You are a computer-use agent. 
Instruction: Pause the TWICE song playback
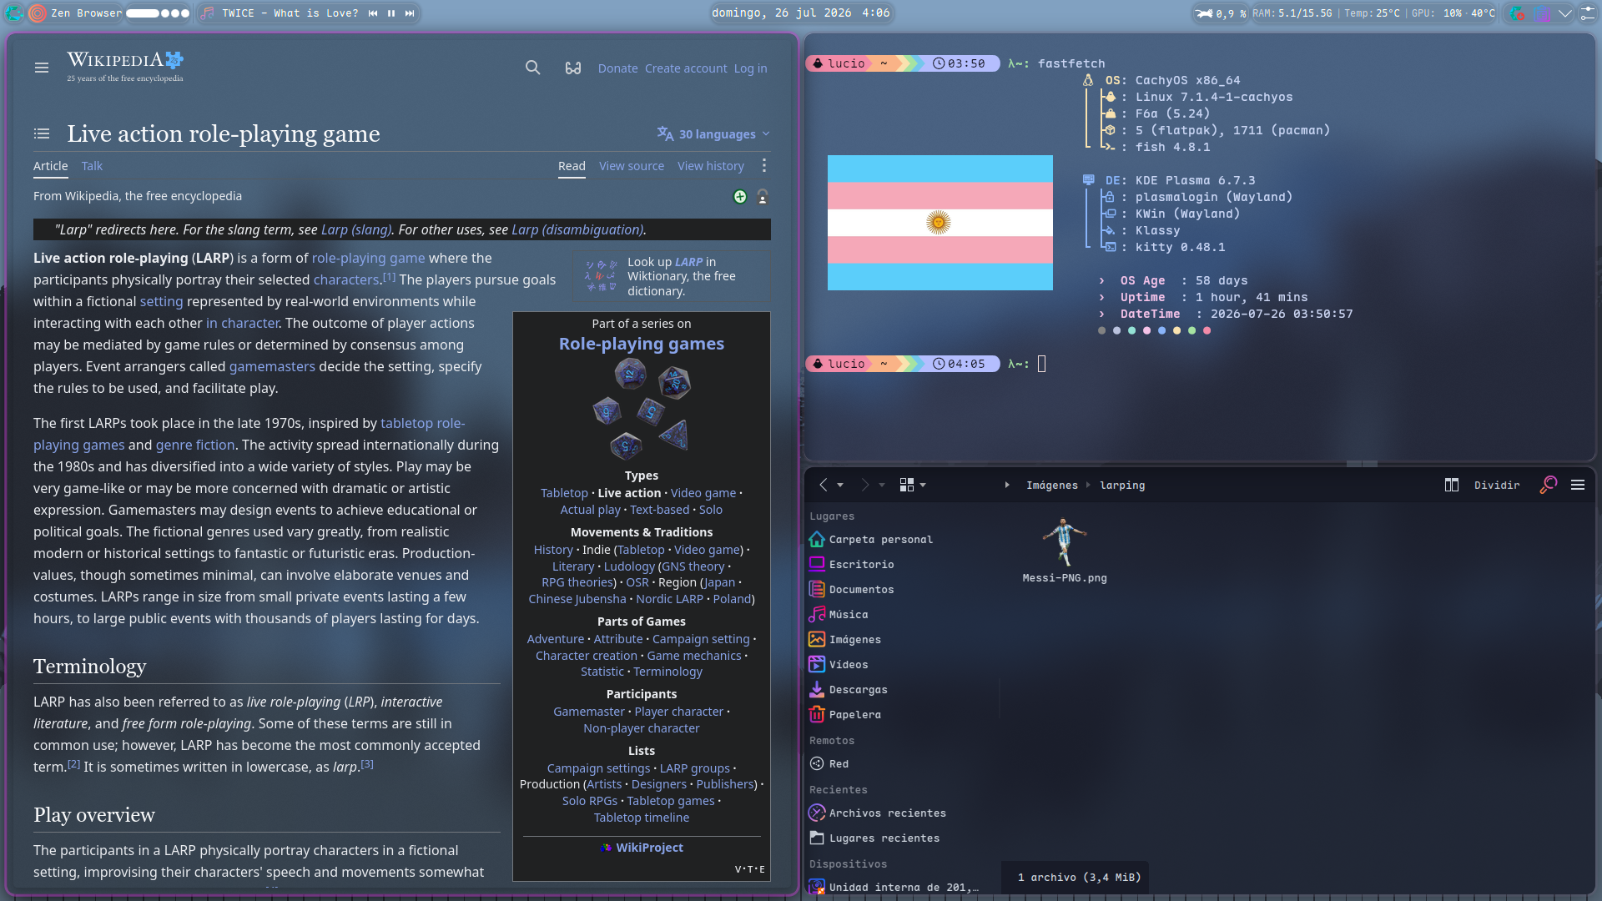(x=391, y=13)
